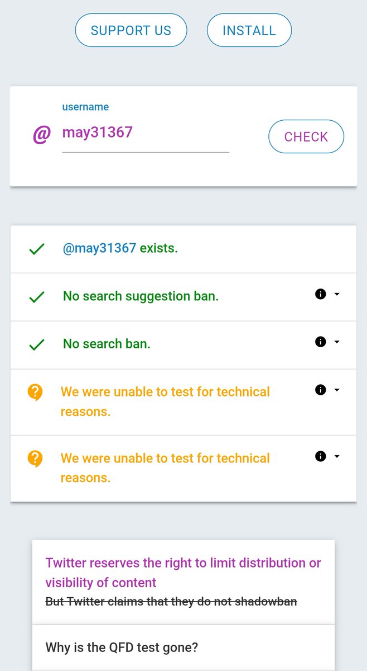The width and height of the screenshot is (367, 671).
Task: Click the orange question icon in first warning row
Action: coord(35,393)
